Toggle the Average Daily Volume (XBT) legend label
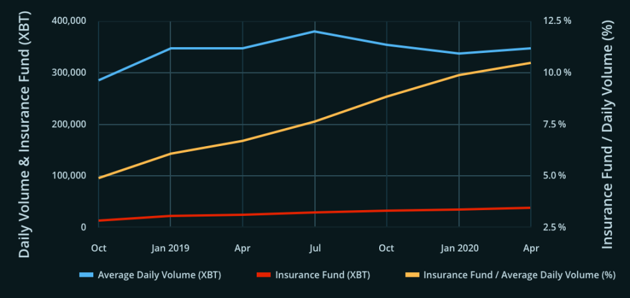630x298 pixels. (x=159, y=275)
